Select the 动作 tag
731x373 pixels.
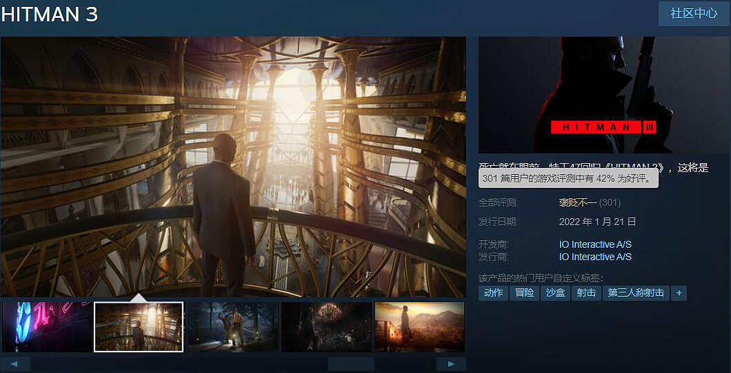493,293
